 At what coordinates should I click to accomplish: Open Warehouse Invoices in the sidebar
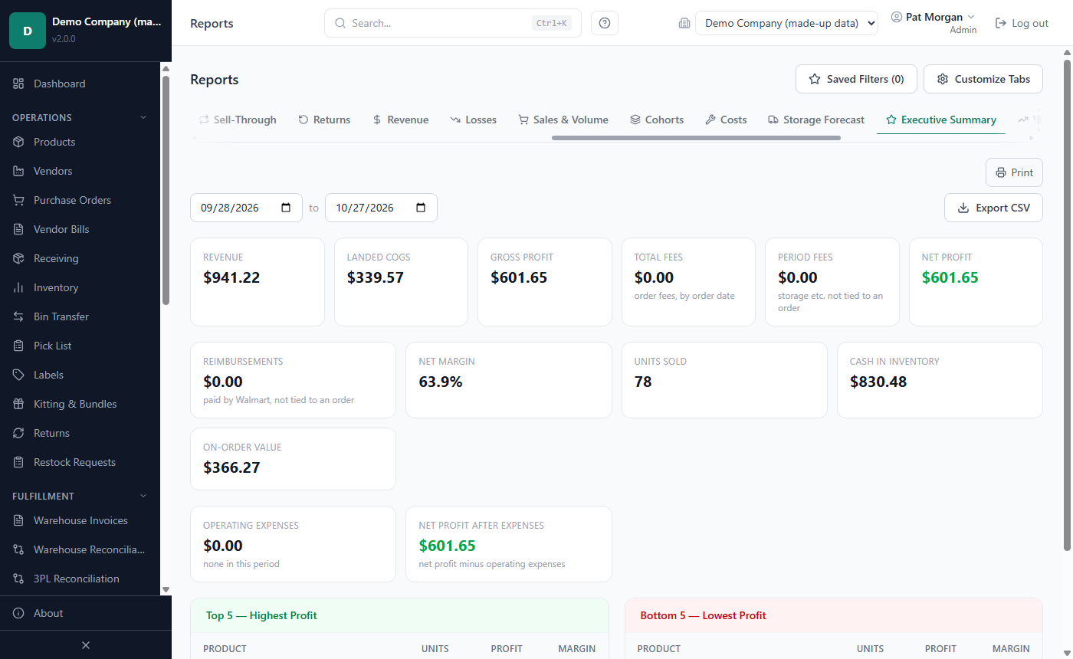80,520
